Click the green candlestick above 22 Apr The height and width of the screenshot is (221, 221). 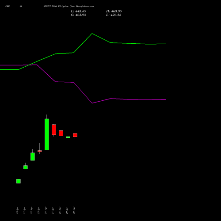33,156
